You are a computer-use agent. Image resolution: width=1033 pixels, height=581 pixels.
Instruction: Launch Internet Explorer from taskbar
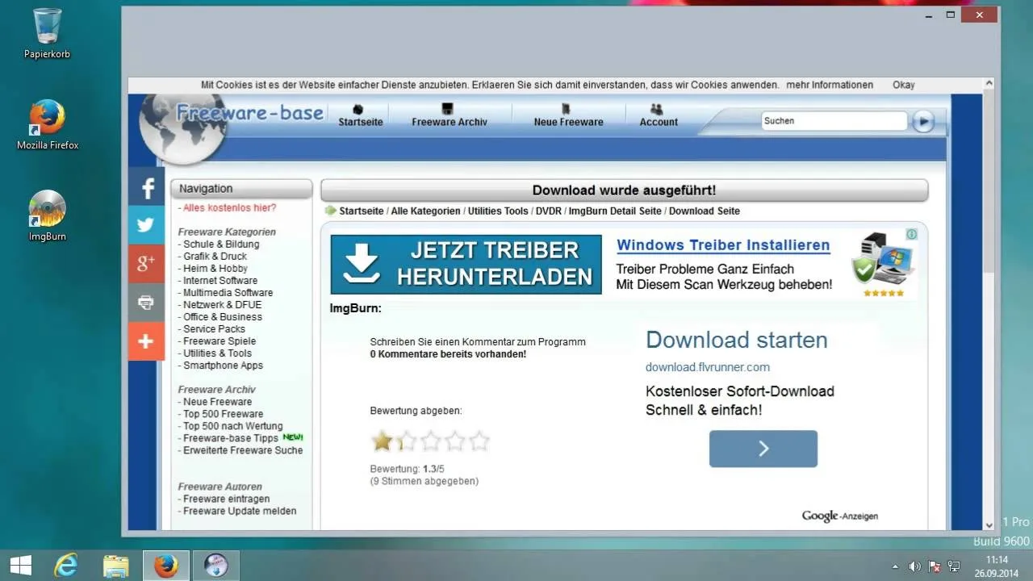[x=66, y=566]
